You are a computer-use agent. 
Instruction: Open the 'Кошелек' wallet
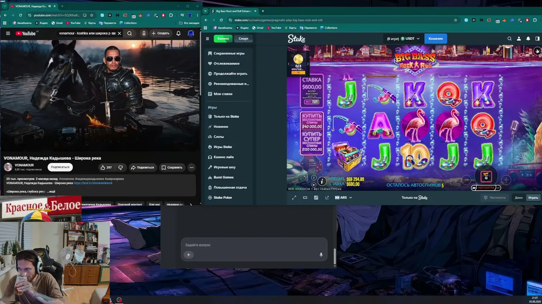(436, 38)
